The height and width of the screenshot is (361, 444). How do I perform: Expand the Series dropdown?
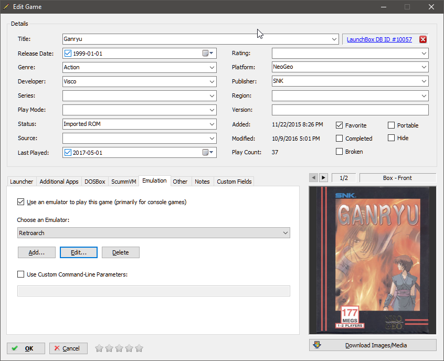pos(212,95)
